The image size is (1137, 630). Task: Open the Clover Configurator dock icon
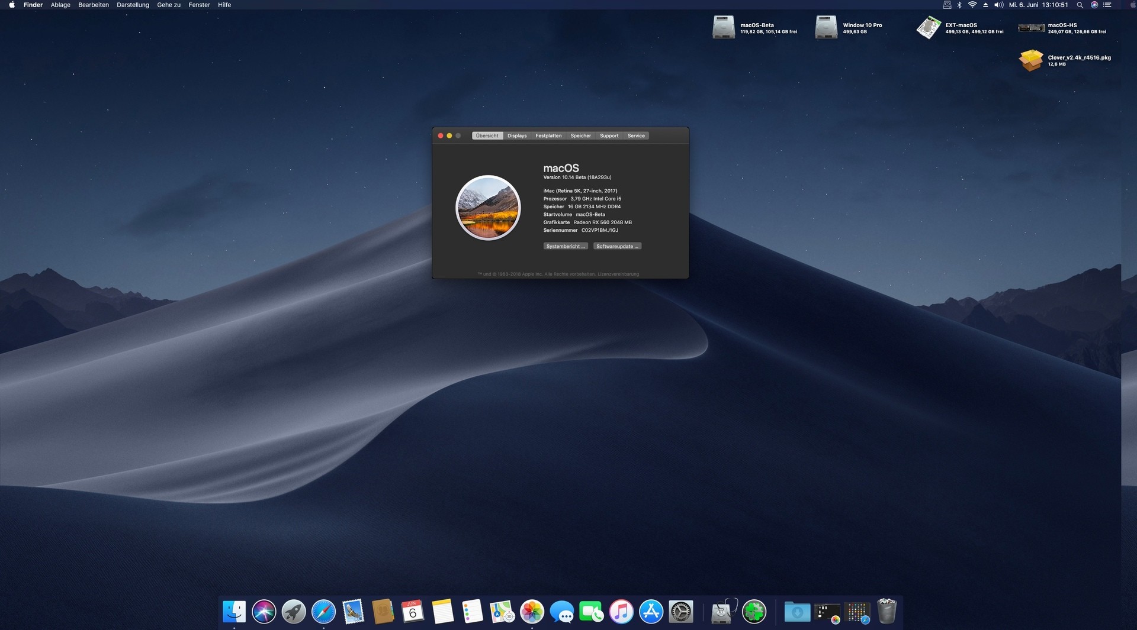tap(754, 612)
